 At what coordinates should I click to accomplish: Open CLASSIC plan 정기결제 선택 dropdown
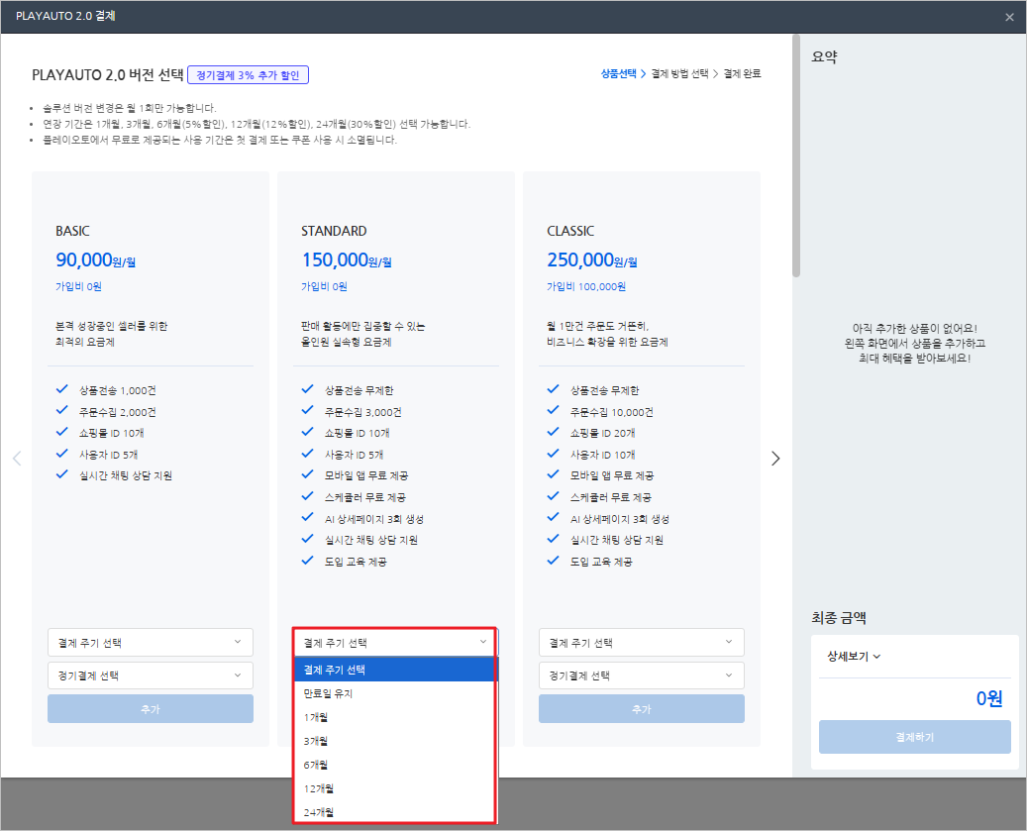coord(641,675)
